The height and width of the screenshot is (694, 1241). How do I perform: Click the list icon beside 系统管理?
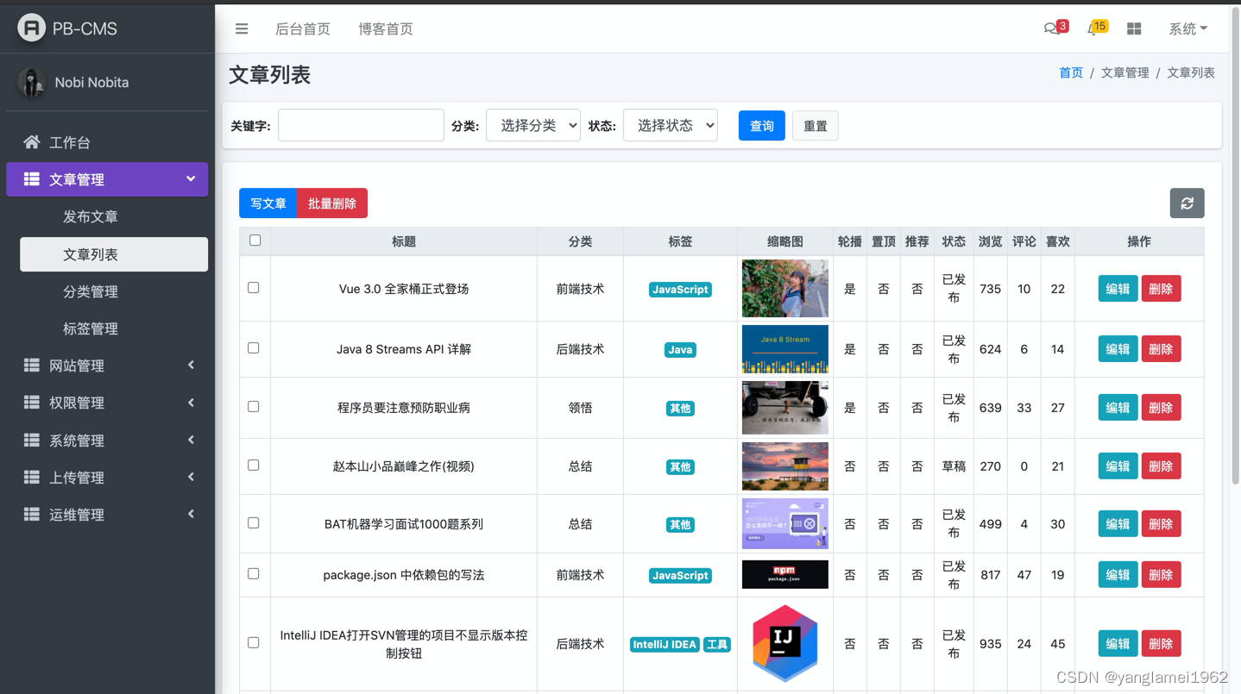click(32, 440)
